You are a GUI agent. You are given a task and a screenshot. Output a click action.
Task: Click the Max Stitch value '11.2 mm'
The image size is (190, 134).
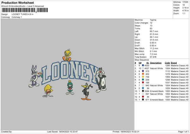(154, 48)
